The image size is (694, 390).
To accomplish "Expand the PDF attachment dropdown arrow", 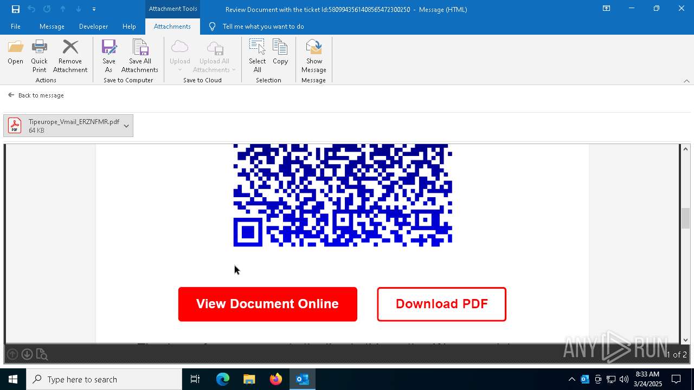I will point(126,126).
